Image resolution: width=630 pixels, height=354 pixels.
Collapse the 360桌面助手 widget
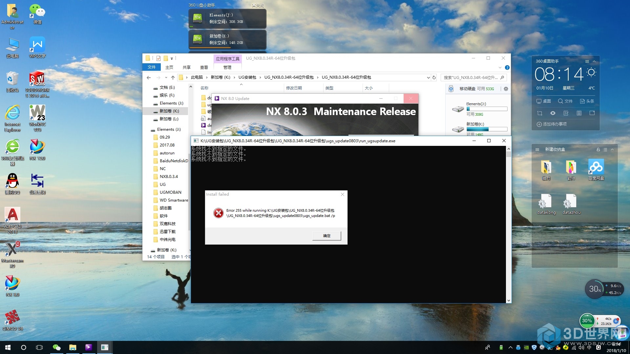(594, 61)
